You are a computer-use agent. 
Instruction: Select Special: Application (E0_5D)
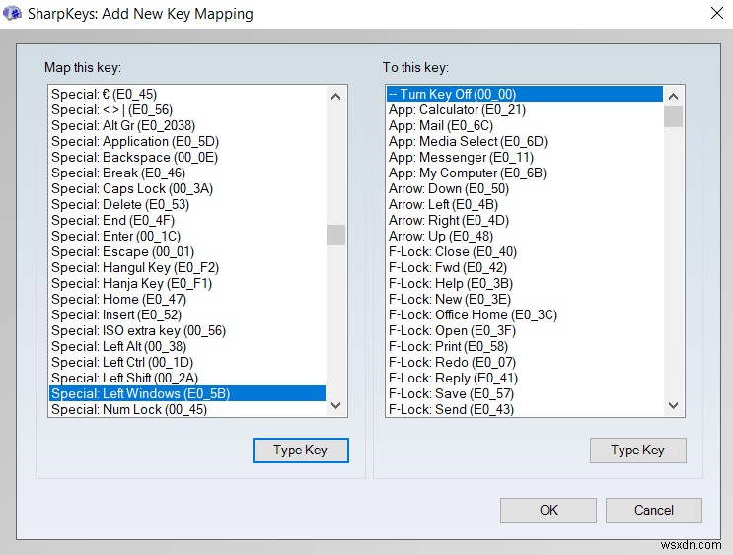(187, 142)
